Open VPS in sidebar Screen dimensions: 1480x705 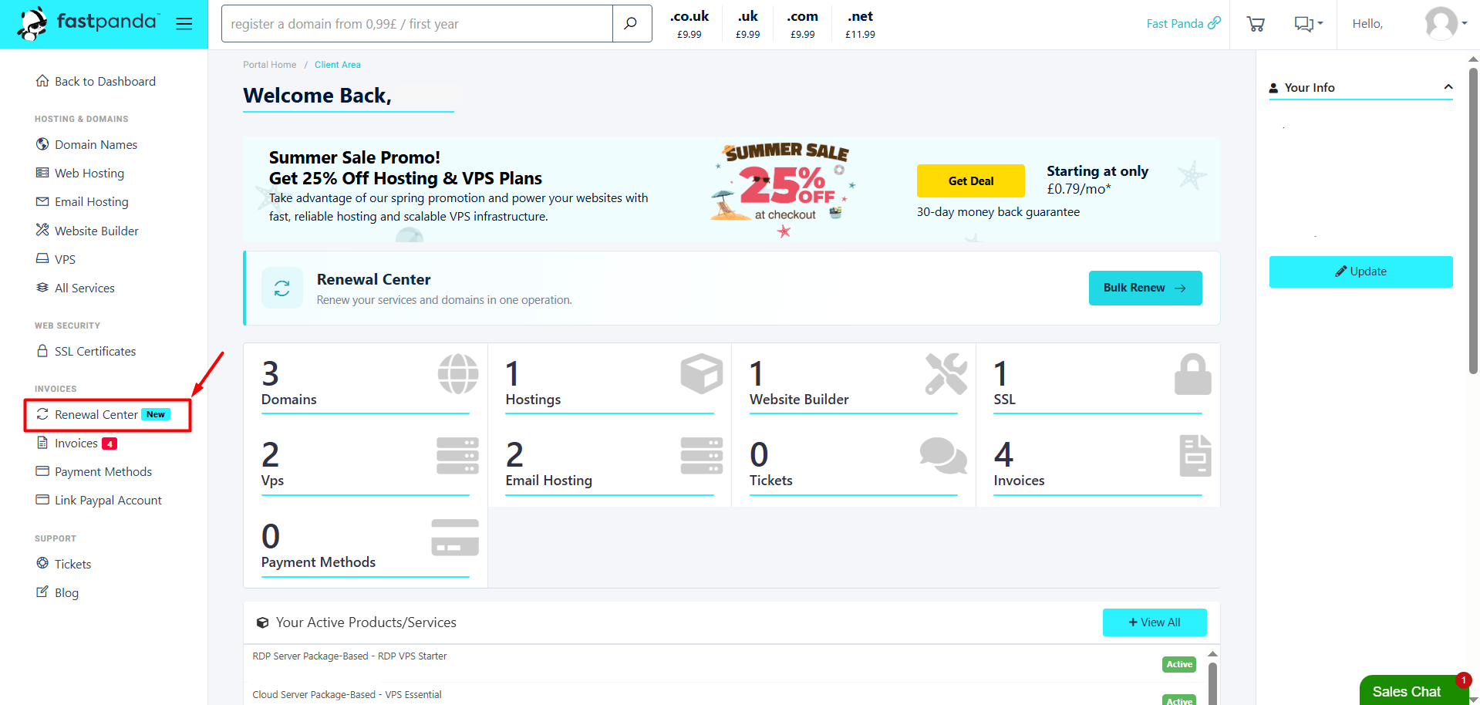tap(56, 259)
